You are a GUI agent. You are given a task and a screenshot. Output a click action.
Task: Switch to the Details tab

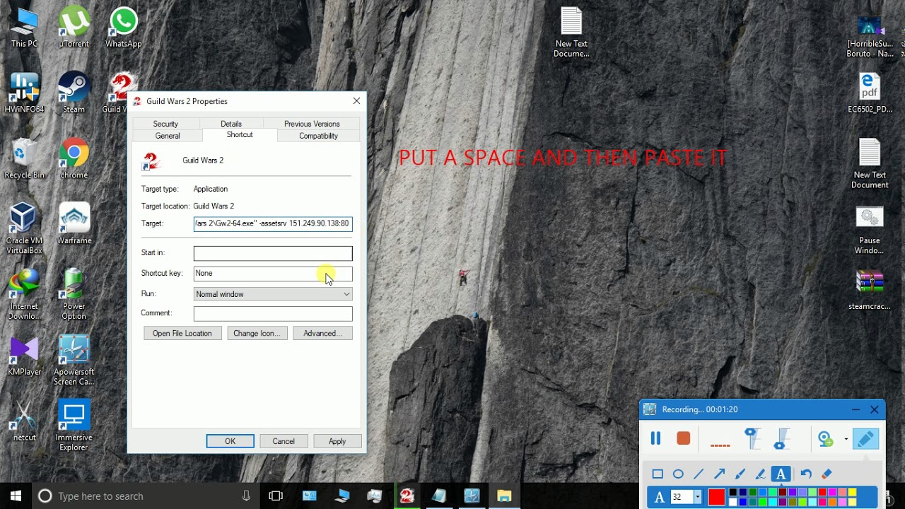click(231, 124)
